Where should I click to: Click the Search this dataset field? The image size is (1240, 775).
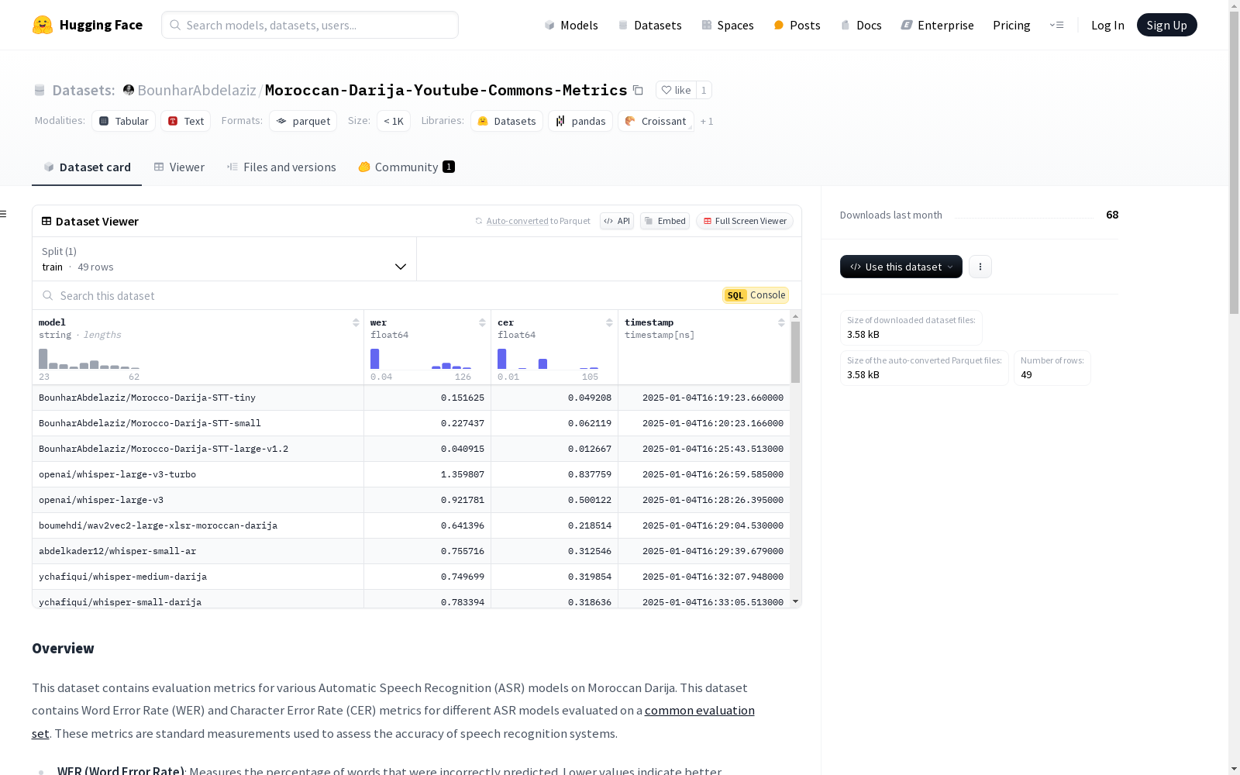pyautogui.click(x=376, y=295)
